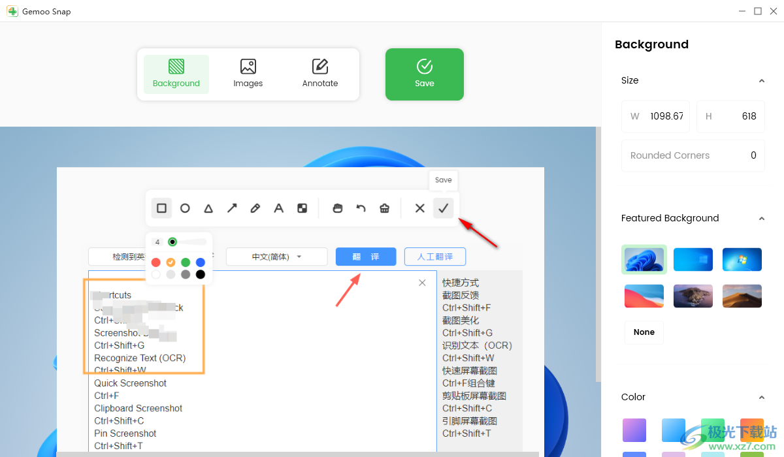Edit the Rounded Corners value
This screenshot has height=457, width=784.
tap(693, 155)
